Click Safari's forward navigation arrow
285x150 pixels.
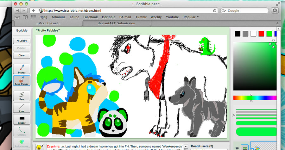pyautogui.click(x=24, y=10)
